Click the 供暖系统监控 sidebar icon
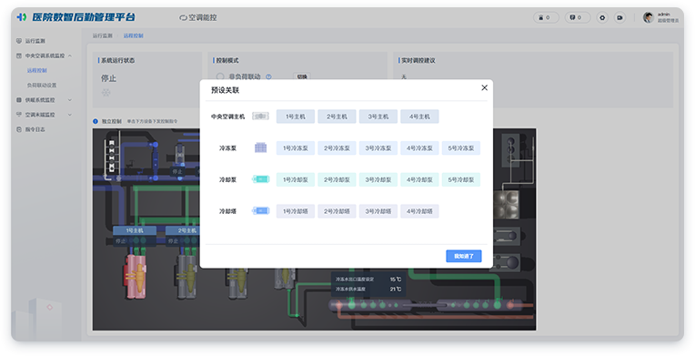The height and width of the screenshot is (356, 695). [x=18, y=100]
